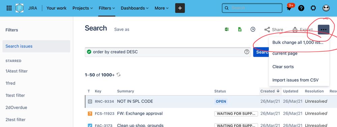Click WAITING FOR SUPP status of FCS-11923

coord(236,113)
